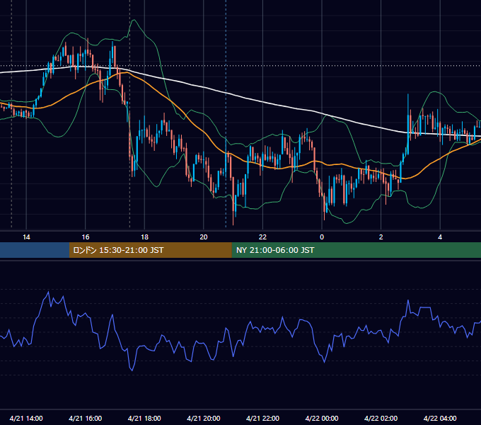Click the 16 hour label on chart axis
Screen dimensions: 481x425
86,237
